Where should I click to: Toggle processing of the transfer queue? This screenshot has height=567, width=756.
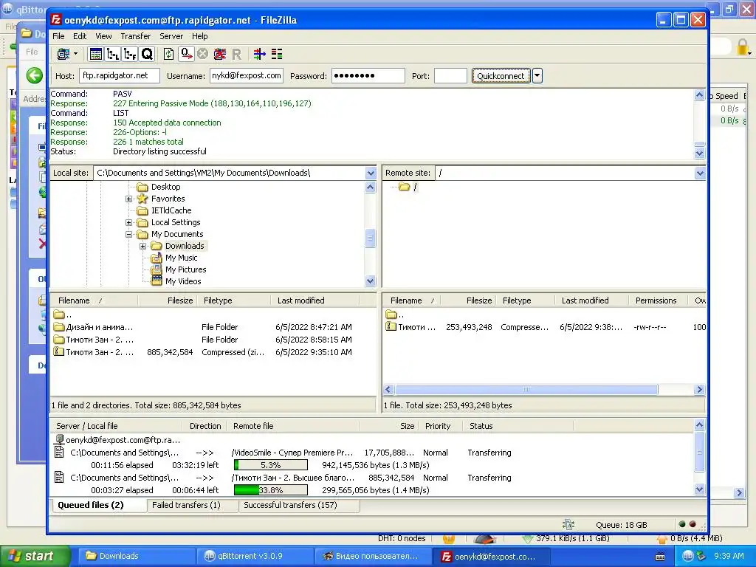pyautogui.click(x=186, y=54)
